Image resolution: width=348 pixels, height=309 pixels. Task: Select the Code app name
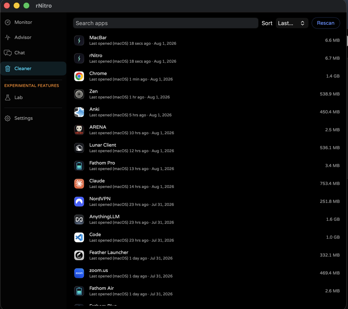pyautogui.click(x=95, y=235)
